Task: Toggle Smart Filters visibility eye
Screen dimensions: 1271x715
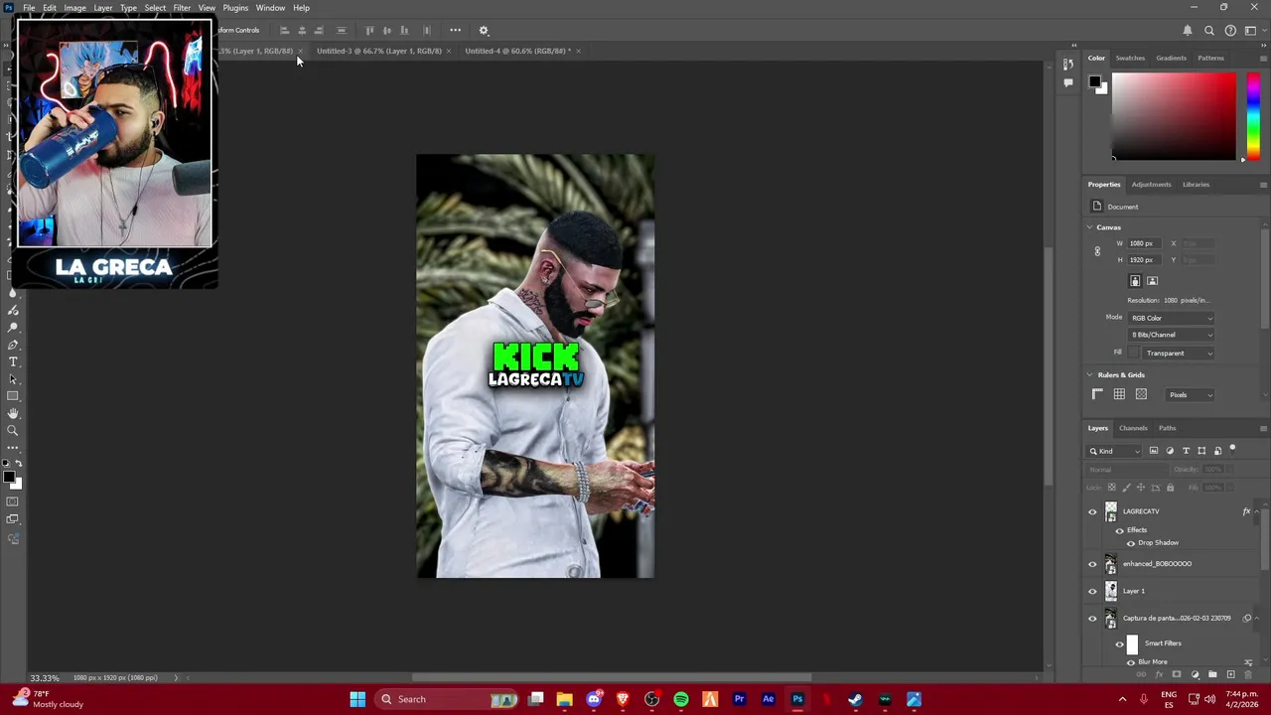Action: (1119, 643)
